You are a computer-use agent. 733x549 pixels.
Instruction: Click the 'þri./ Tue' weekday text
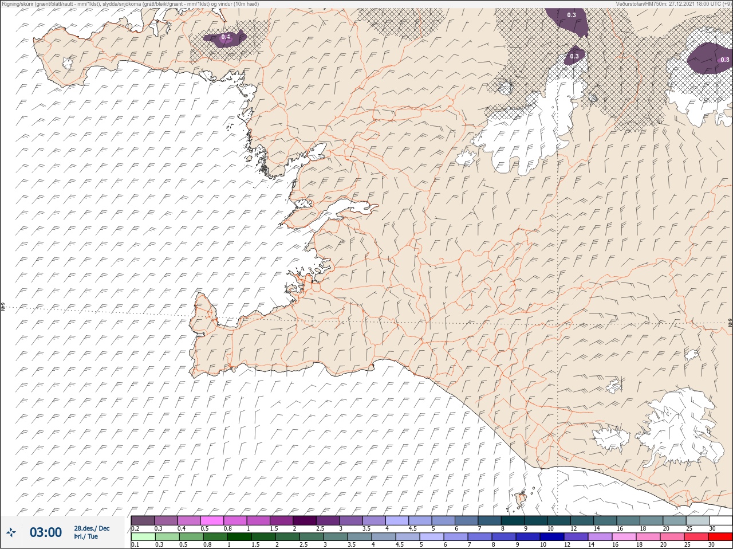point(86,536)
